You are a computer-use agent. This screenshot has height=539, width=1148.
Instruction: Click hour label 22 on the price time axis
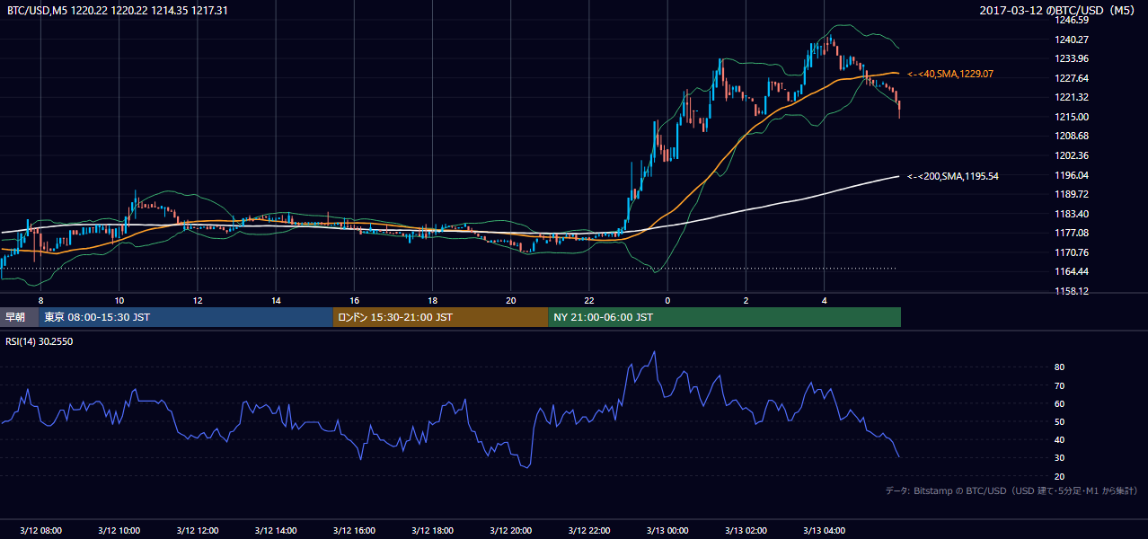[x=589, y=301]
